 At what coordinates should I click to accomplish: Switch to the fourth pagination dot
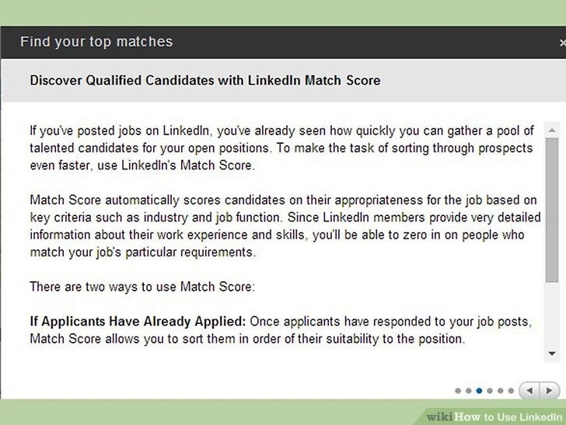489,390
